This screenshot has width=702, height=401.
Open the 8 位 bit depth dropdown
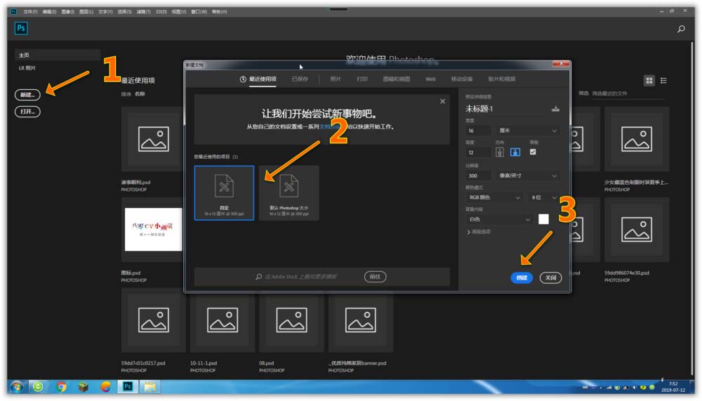click(543, 197)
